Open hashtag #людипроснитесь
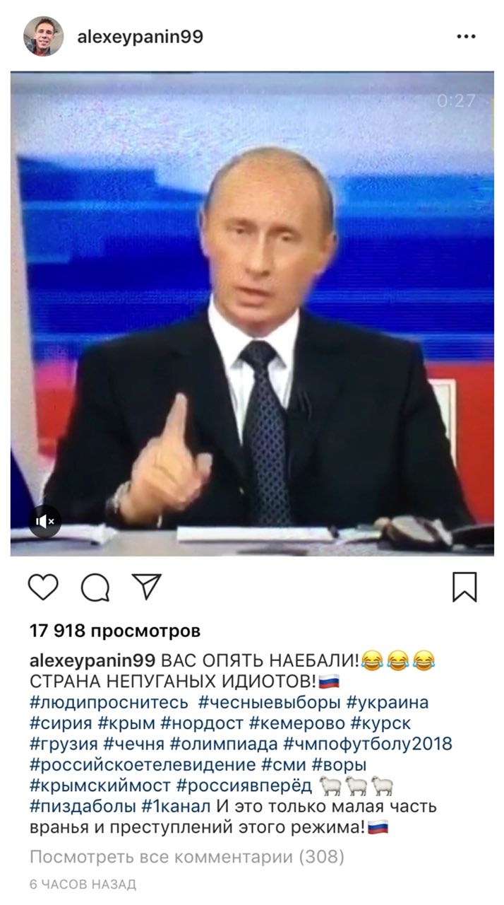The image size is (504, 905). coord(109,703)
